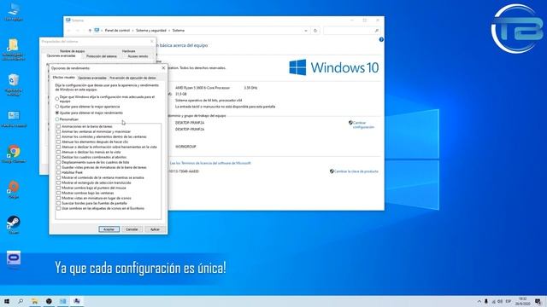547x307 pixels.
Task: Click the network tray icon
Action: point(493,301)
